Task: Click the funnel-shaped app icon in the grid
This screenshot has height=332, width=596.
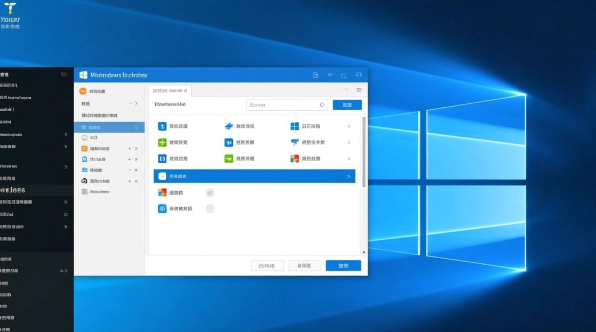Action: point(294,142)
